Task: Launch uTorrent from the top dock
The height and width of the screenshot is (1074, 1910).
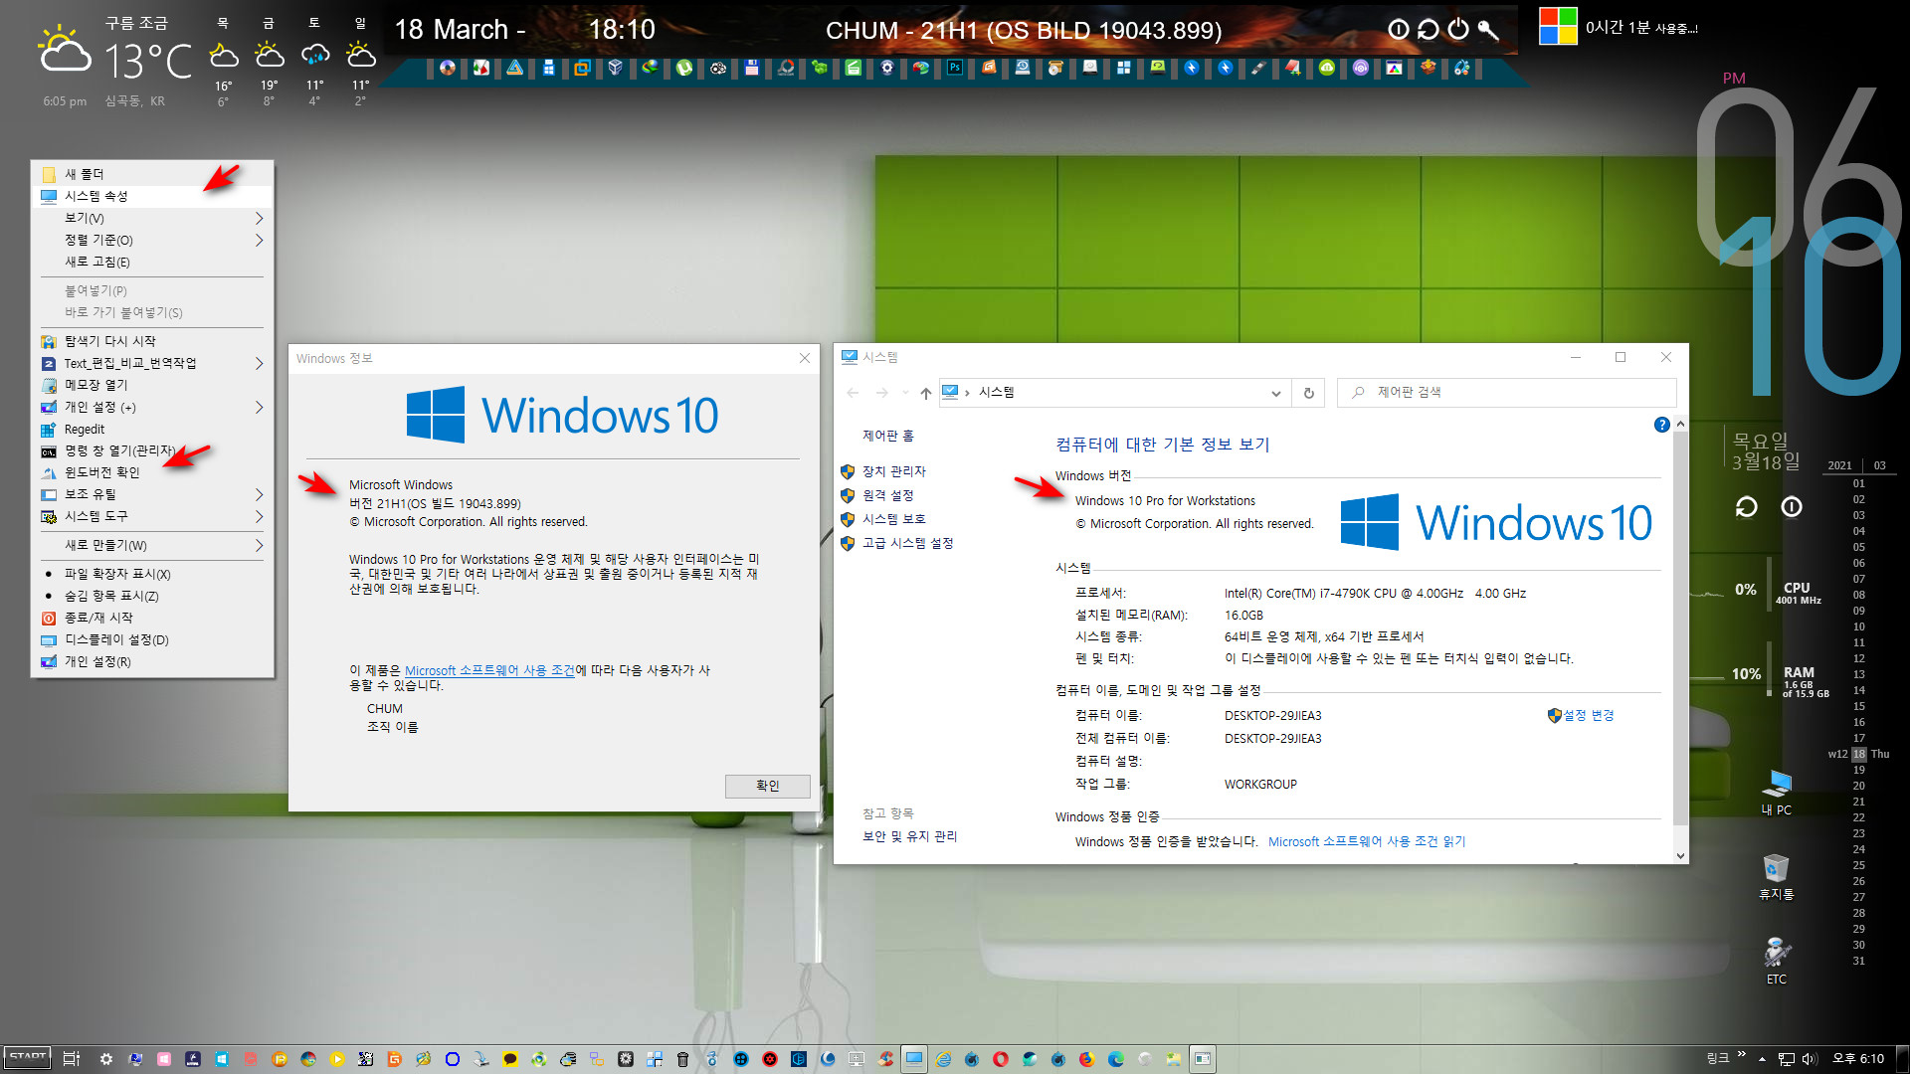Action: coord(683,68)
